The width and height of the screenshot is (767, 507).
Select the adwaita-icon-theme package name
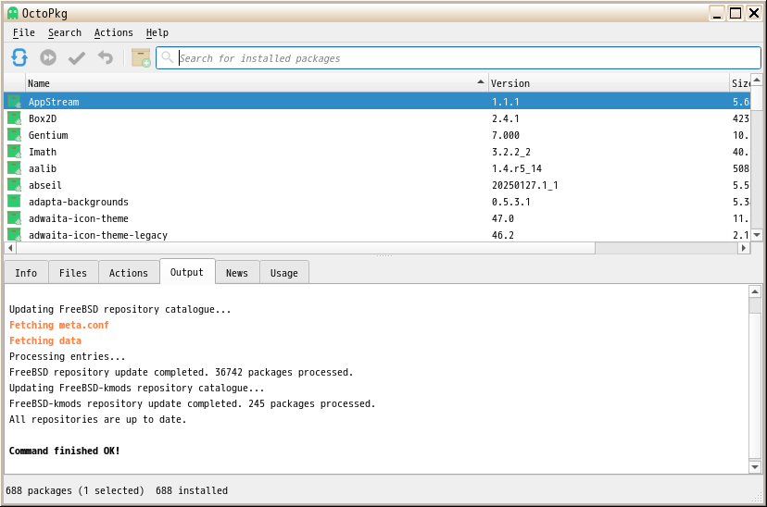click(x=78, y=217)
